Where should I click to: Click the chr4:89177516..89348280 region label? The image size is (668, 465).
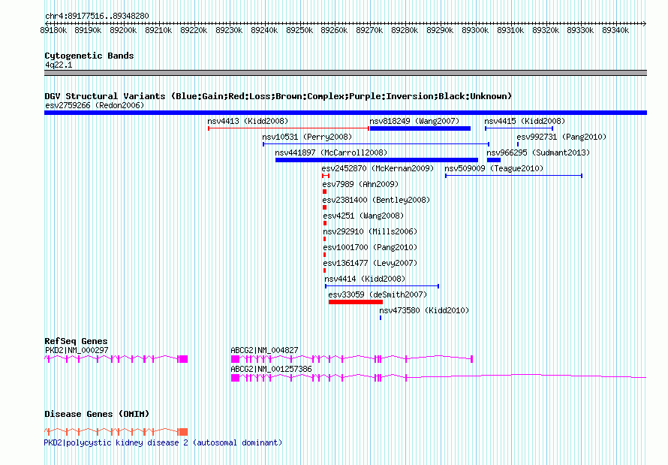pyautogui.click(x=97, y=16)
